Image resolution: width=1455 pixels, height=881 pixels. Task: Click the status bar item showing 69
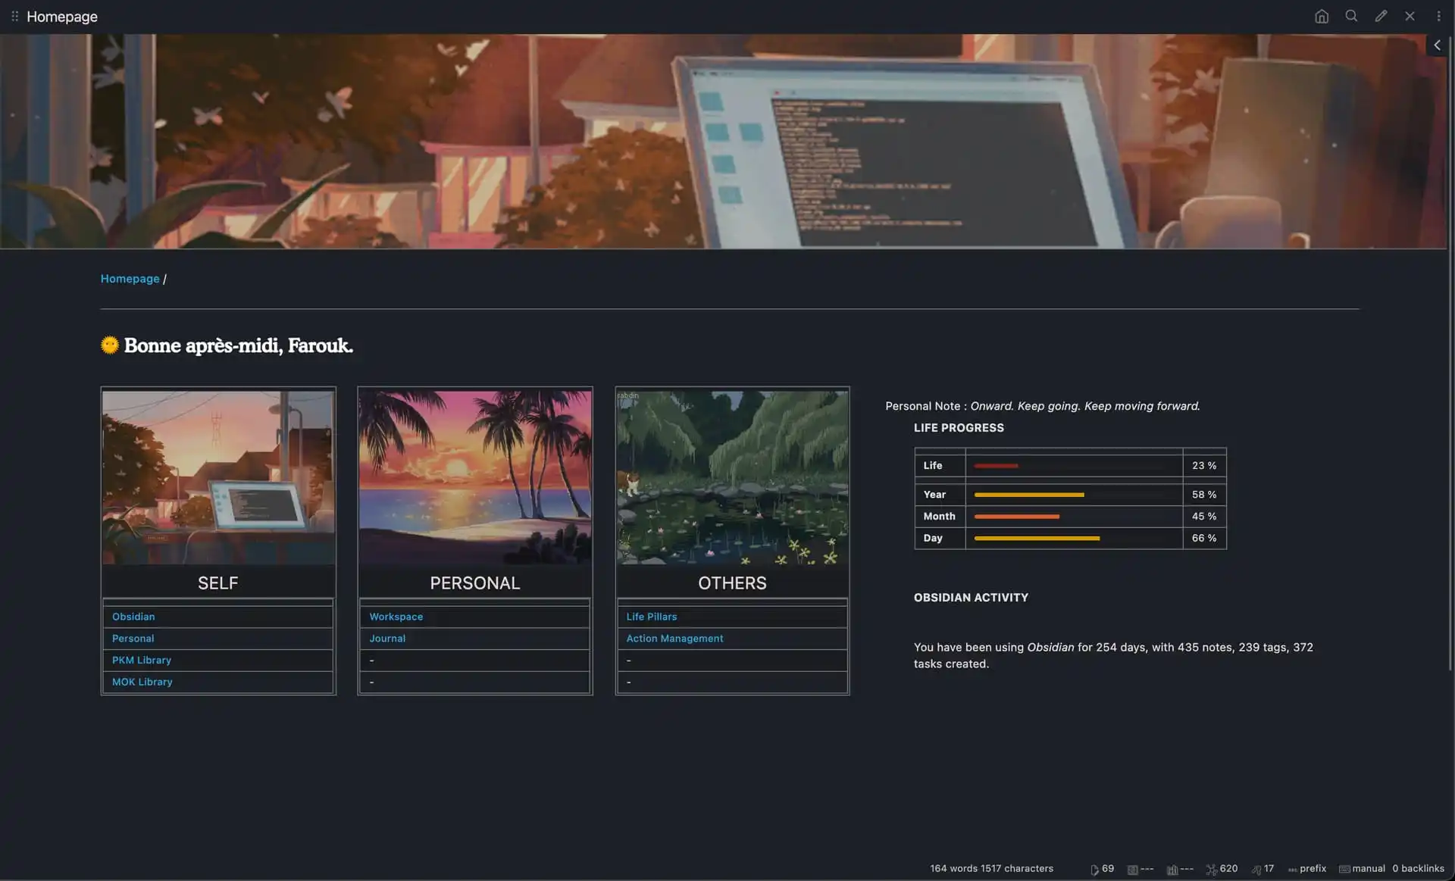[x=1102, y=869]
